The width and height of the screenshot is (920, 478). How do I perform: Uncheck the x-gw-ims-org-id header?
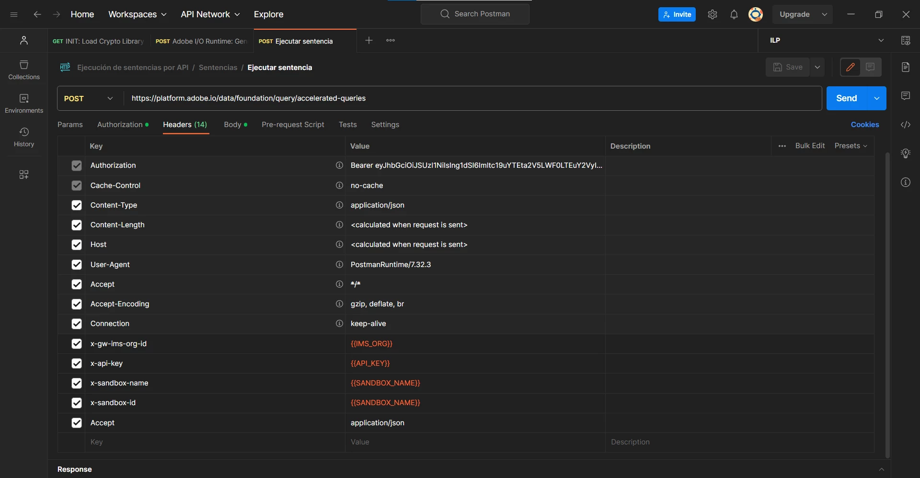[x=77, y=344]
